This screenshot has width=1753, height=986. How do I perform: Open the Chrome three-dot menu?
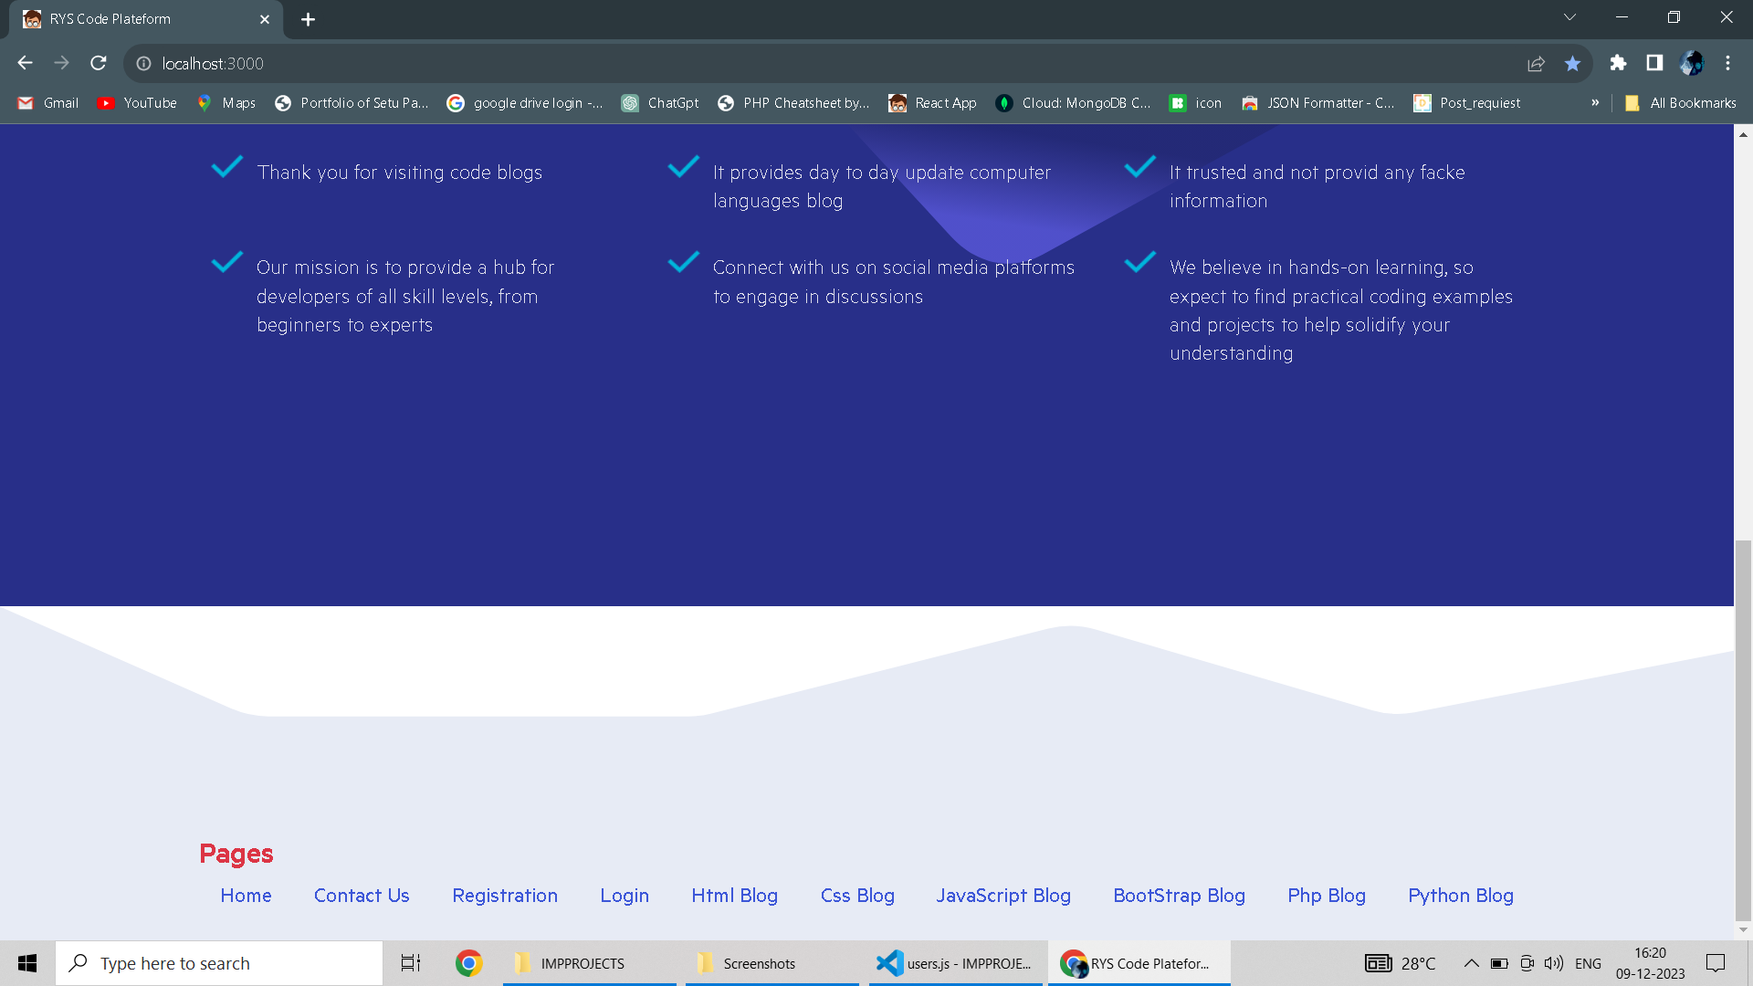1727,63
